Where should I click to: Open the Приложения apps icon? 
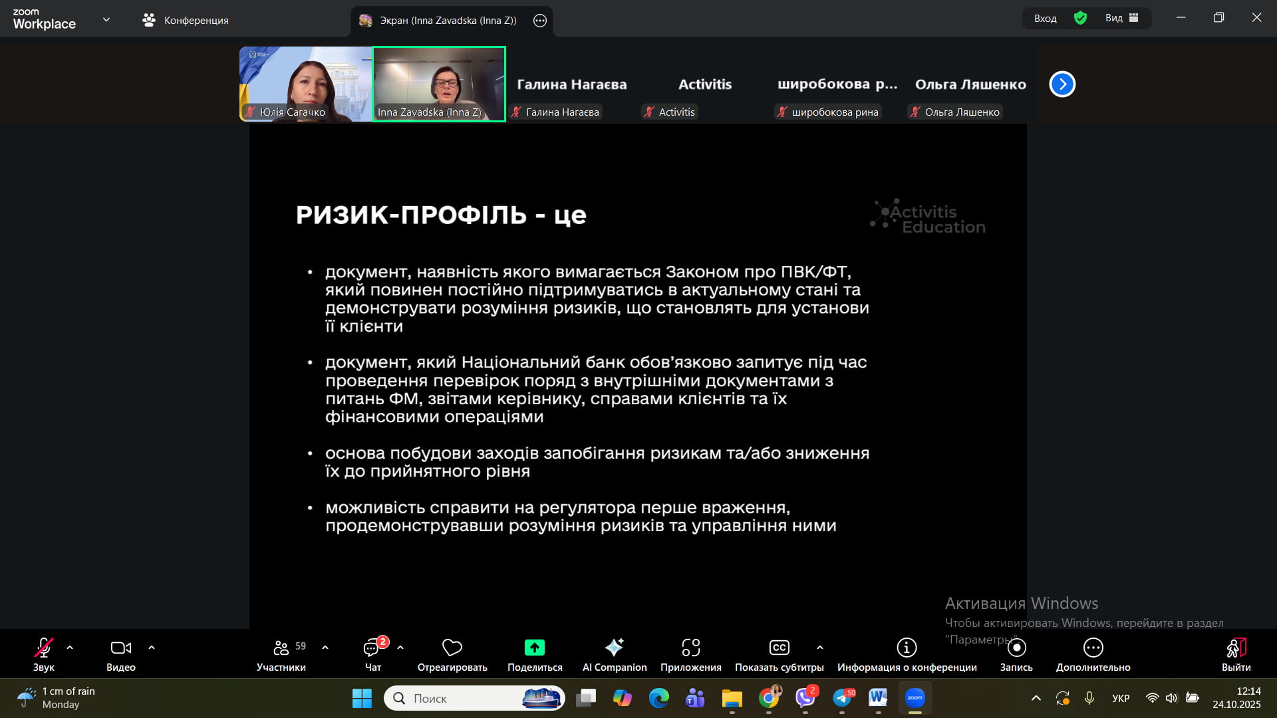(x=690, y=648)
